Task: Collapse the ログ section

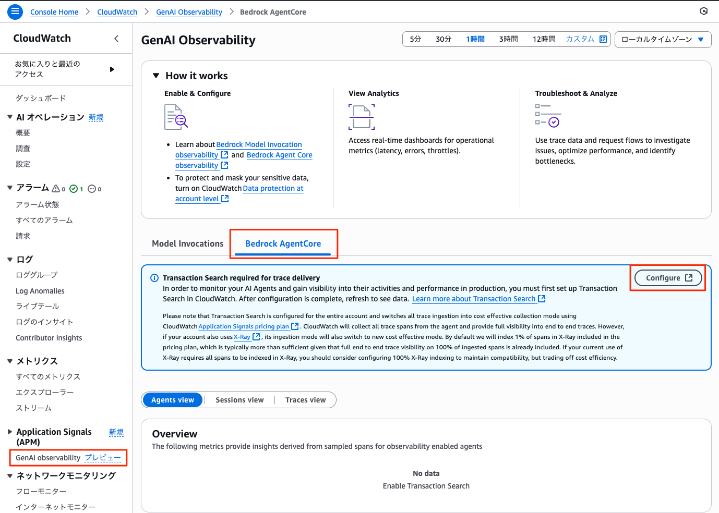Action: click(10, 259)
